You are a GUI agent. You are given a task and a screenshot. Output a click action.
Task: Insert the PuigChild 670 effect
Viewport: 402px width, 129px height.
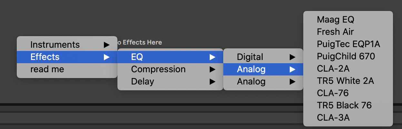(346, 56)
